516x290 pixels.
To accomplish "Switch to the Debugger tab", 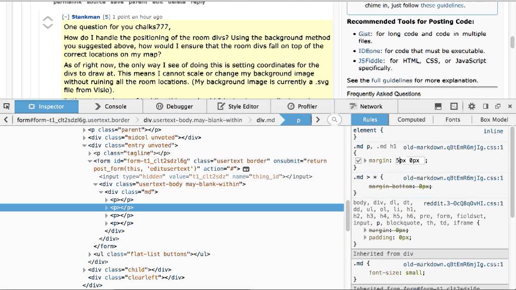I will (174, 107).
